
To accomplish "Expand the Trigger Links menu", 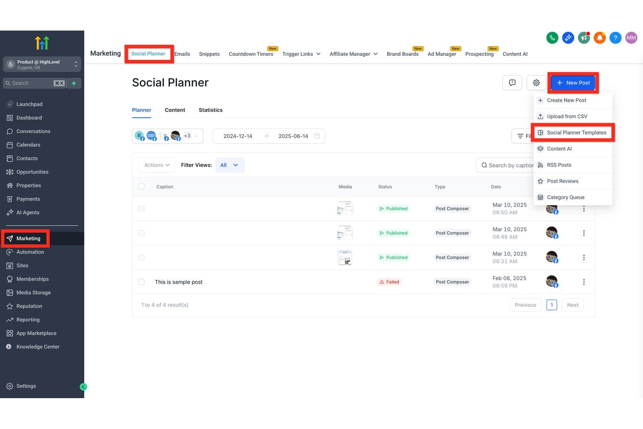I will [x=302, y=54].
